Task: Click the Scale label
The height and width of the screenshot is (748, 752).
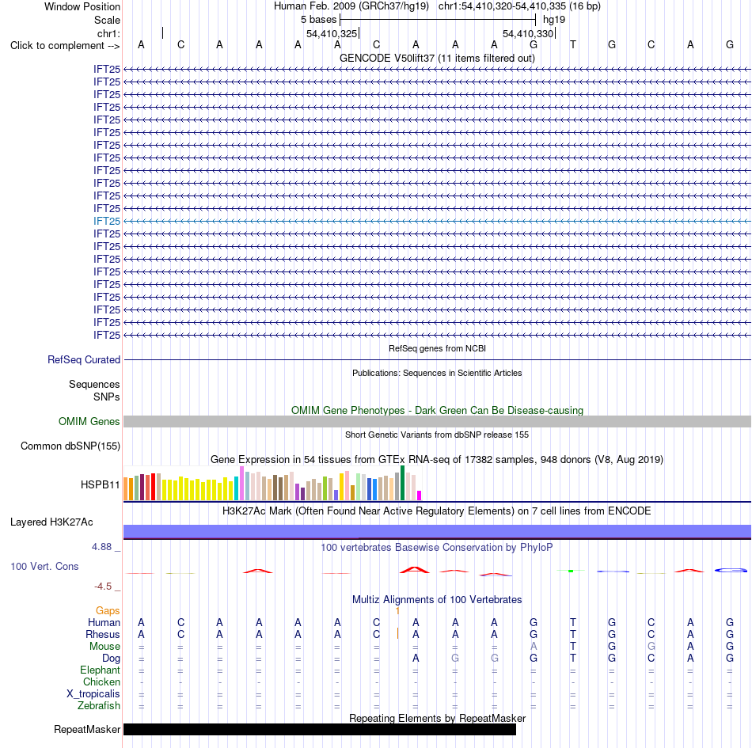Action: coord(107,20)
